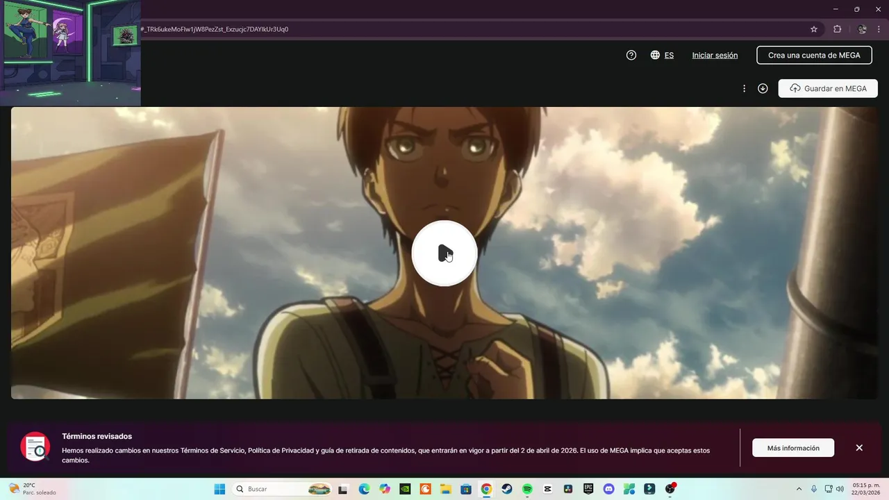The image size is (889, 500).
Task: Bookmark the page with the star icon
Action: pyautogui.click(x=814, y=29)
